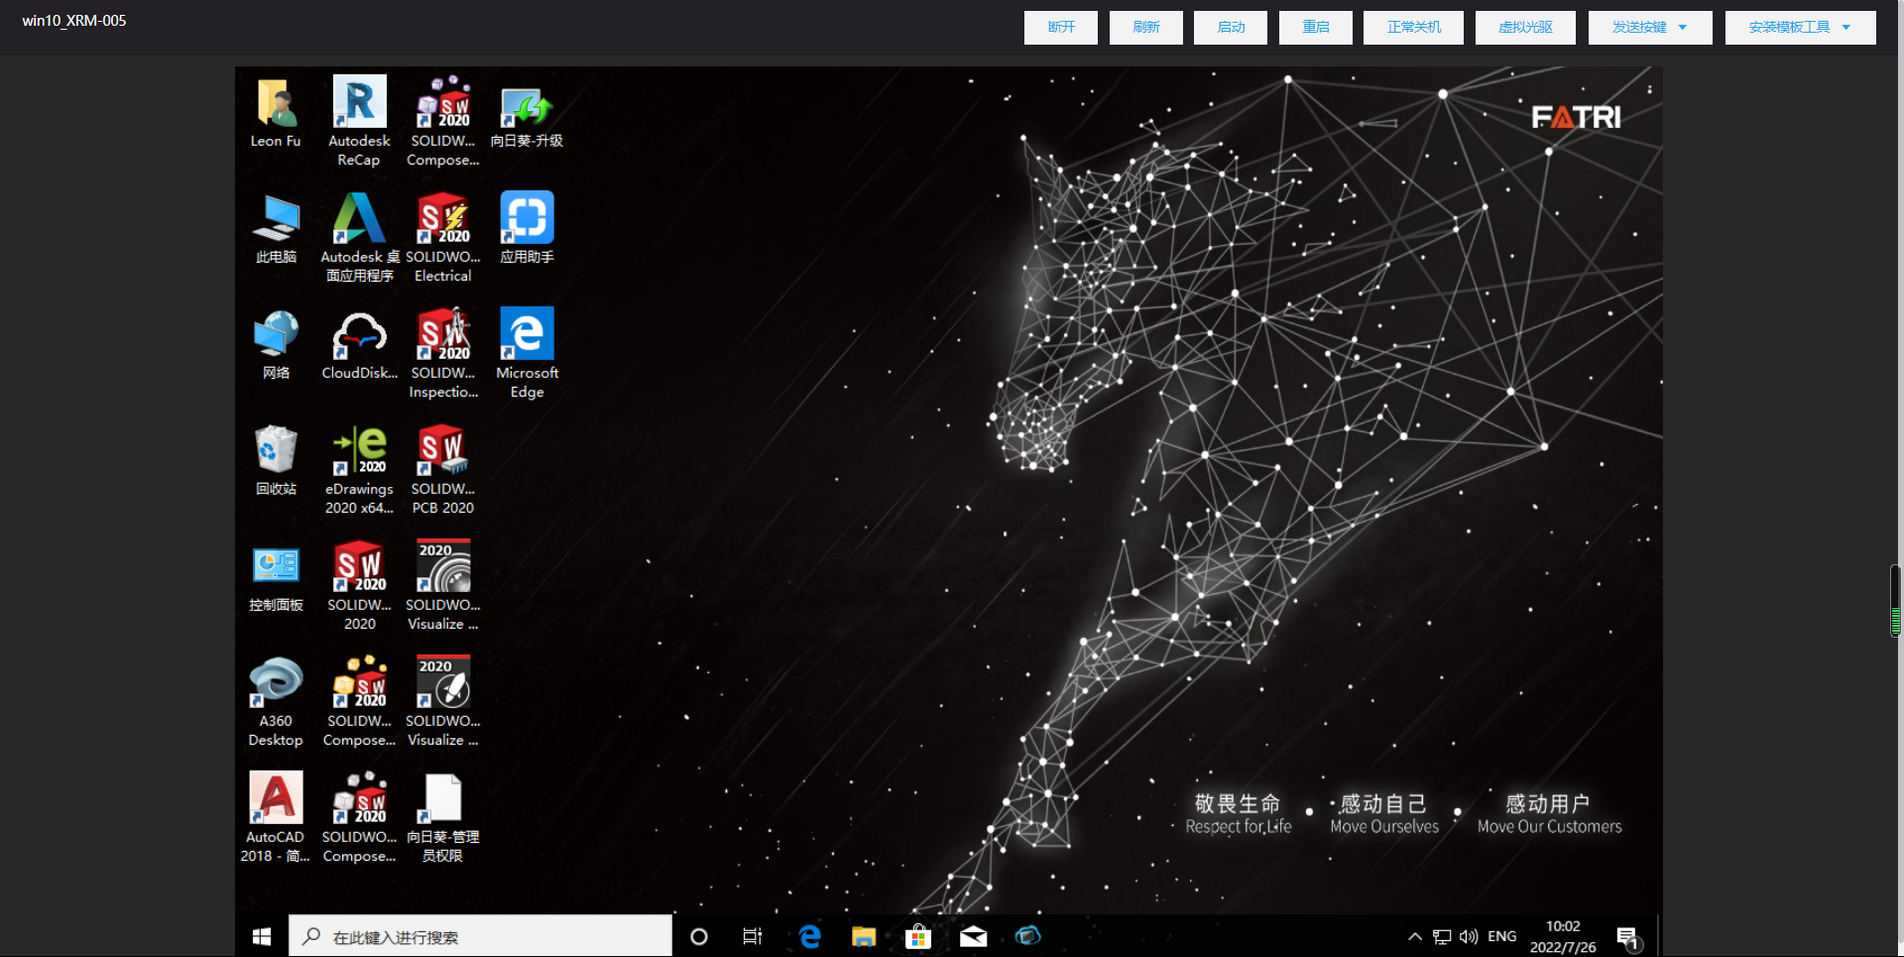The width and height of the screenshot is (1904, 957).
Task: Open the network status tray icon
Action: click(1442, 937)
